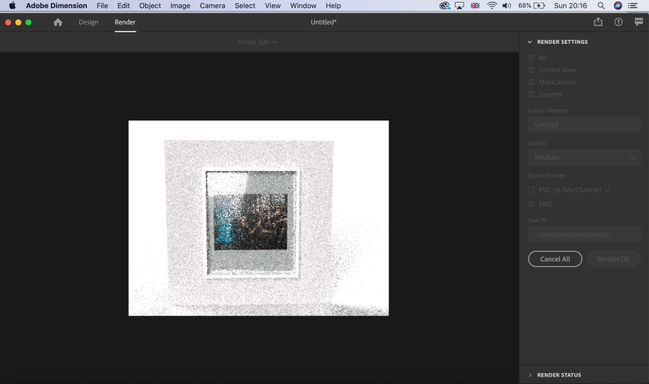
Task: Switch to the Design tab
Action: pos(88,22)
